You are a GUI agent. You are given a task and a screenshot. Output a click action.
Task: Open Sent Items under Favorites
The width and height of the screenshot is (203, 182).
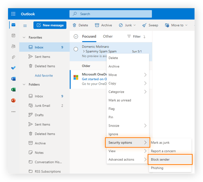pos(44,57)
